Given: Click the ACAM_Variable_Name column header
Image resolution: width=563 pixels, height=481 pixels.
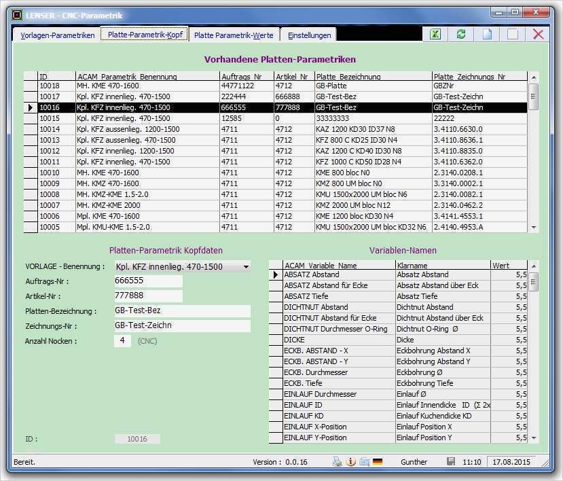Looking at the screenshot, I should click(340, 266).
